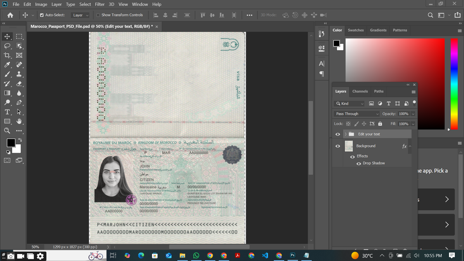The image size is (464, 261).
Task: Open the Auto-Select Layer dropdown
Action: [80, 15]
